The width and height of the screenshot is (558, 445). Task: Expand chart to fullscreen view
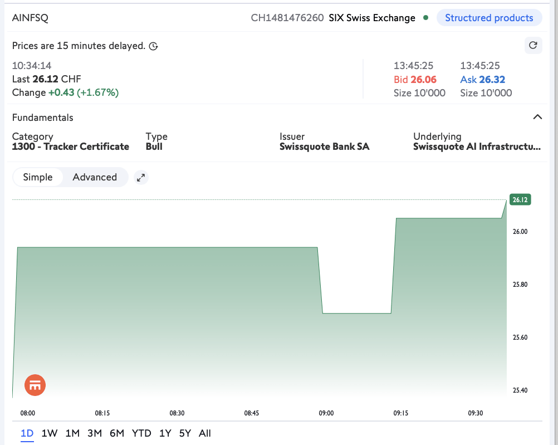[x=141, y=178]
